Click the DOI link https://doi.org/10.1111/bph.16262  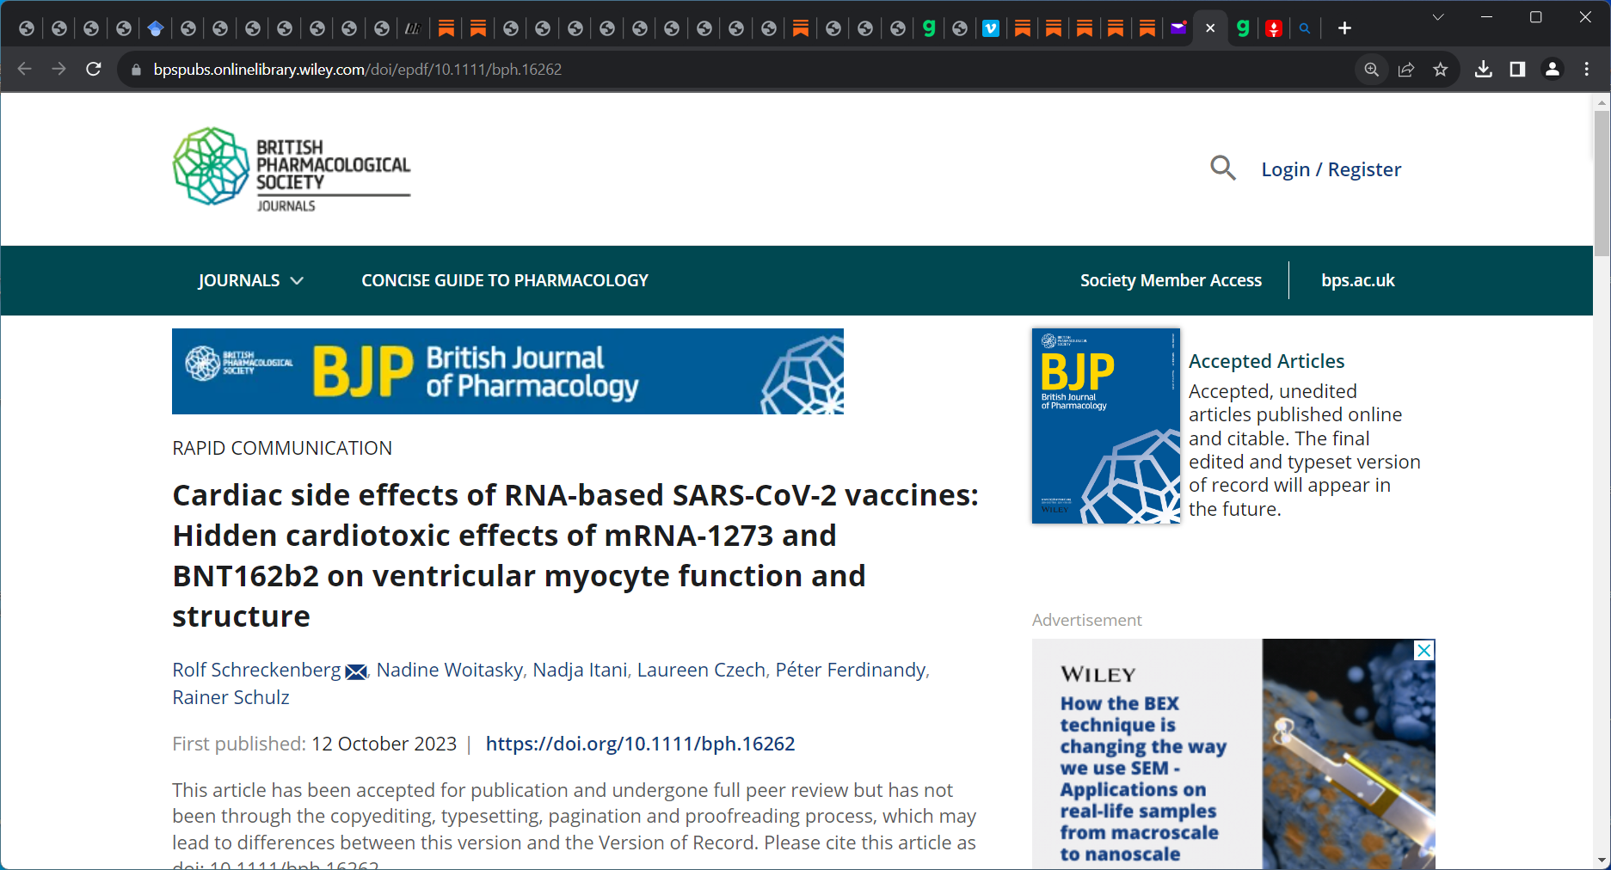pos(640,744)
